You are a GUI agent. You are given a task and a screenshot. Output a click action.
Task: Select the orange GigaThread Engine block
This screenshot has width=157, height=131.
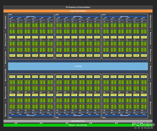78,11
